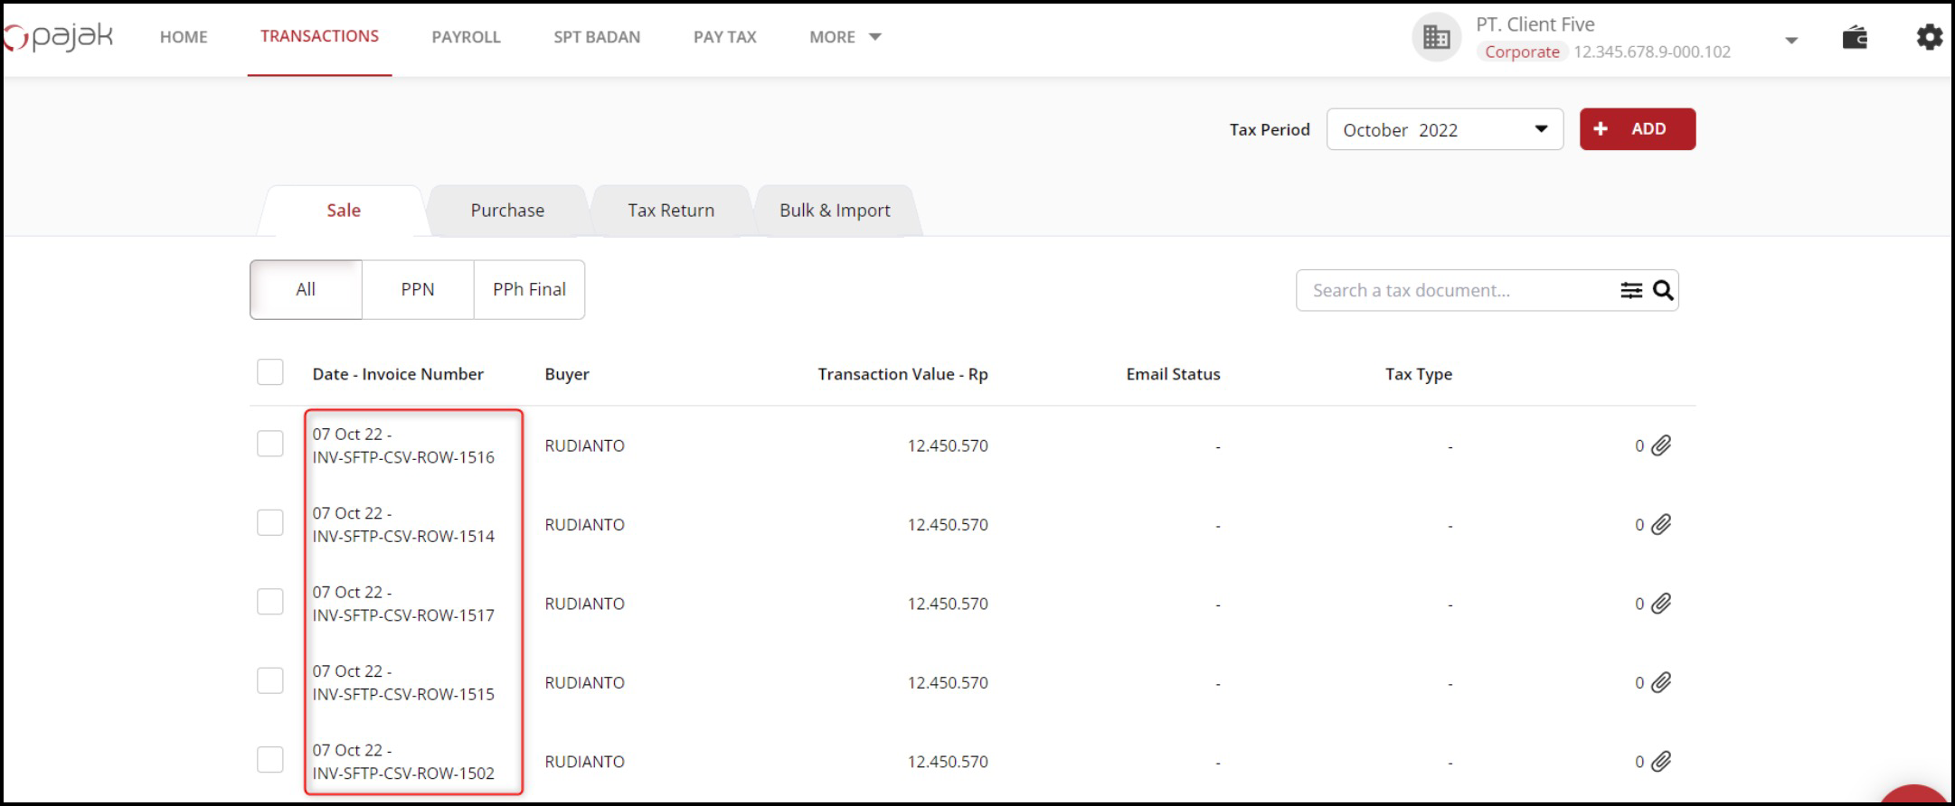The image size is (1955, 806).
Task: Filter list by PPh Final
Action: [529, 290]
